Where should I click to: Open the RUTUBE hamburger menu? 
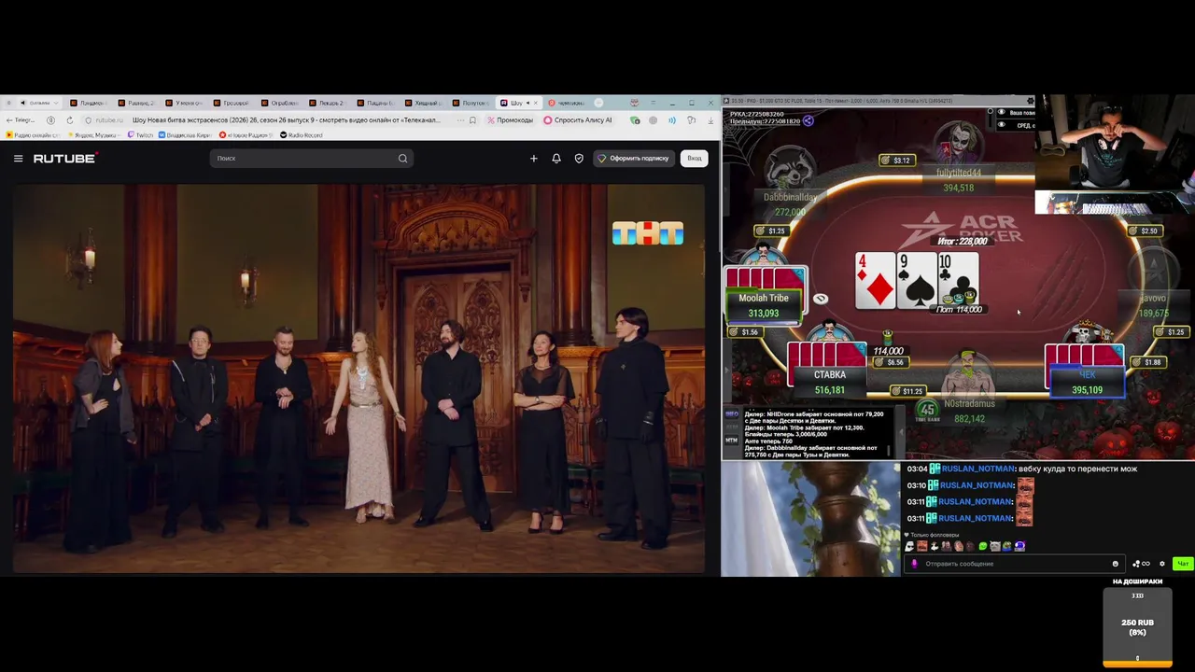tap(18, 159)
